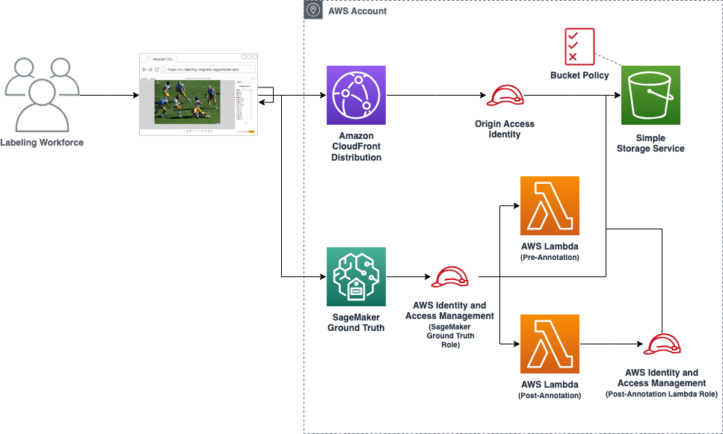Screen dimensions: 723x434
Task: Click the '(Pre-Annotation)' label text
Action: point(550,257)
